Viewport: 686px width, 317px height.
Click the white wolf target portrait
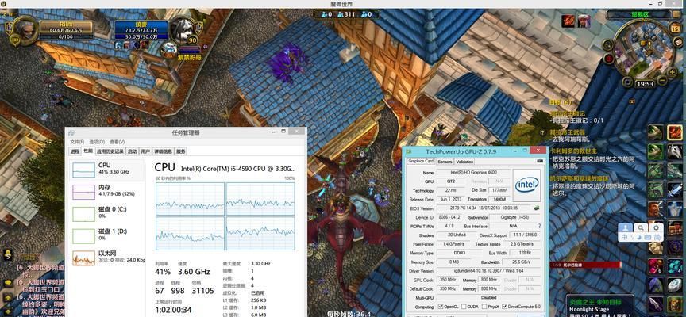183,29
